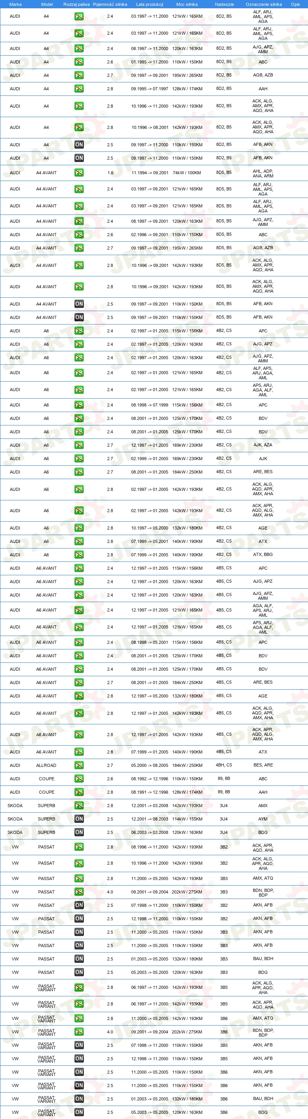
Task: Click diesel ON icon in Passat Variant 3B6 BAU, BDH row
Action: (79, 1098)
